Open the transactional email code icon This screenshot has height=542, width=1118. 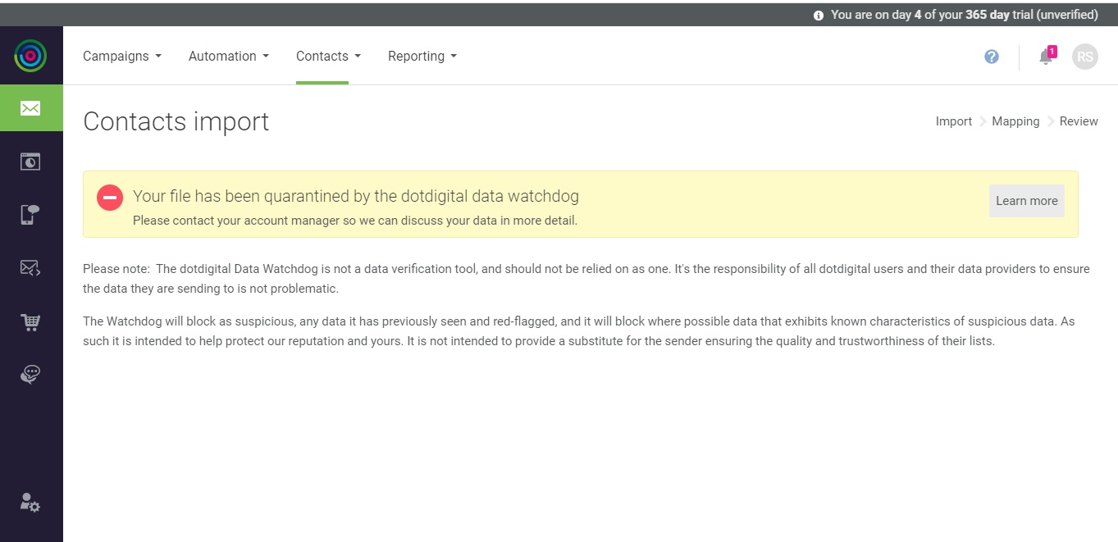[x=30, y=267]
